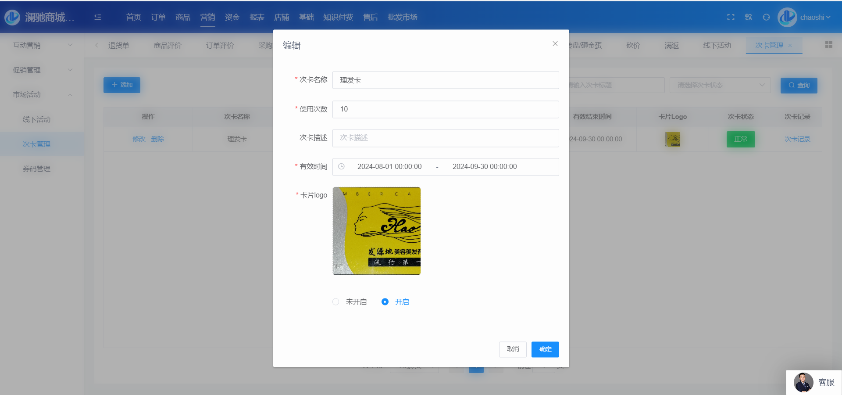This screenshot has height=395, width=842.
Task: Click the clock icon in 有效时间 field
Action: point(342,167)
